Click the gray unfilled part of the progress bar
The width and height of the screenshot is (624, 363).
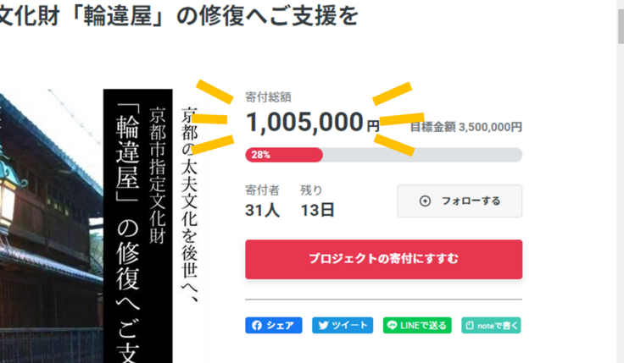pyautogui.click(x=424, y=155)
